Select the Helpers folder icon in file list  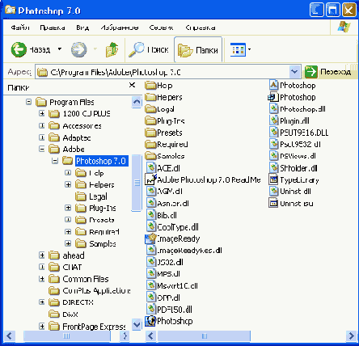150,97
